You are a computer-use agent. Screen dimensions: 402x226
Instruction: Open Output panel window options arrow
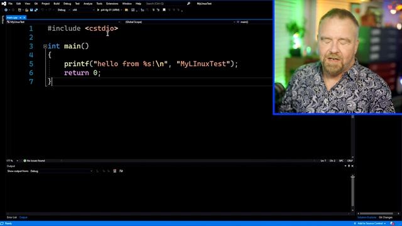coord(345,166)
